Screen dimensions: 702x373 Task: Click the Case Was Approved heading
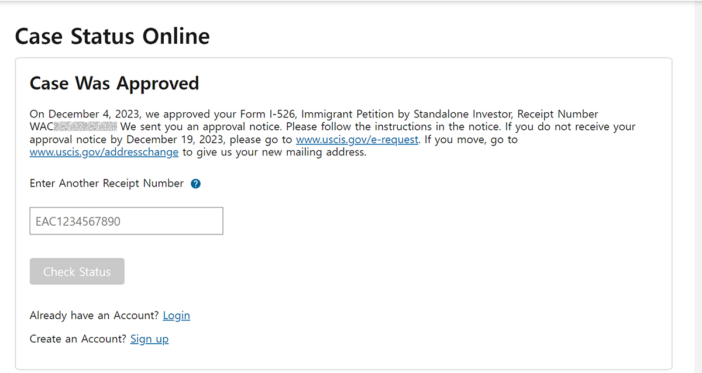115,84
